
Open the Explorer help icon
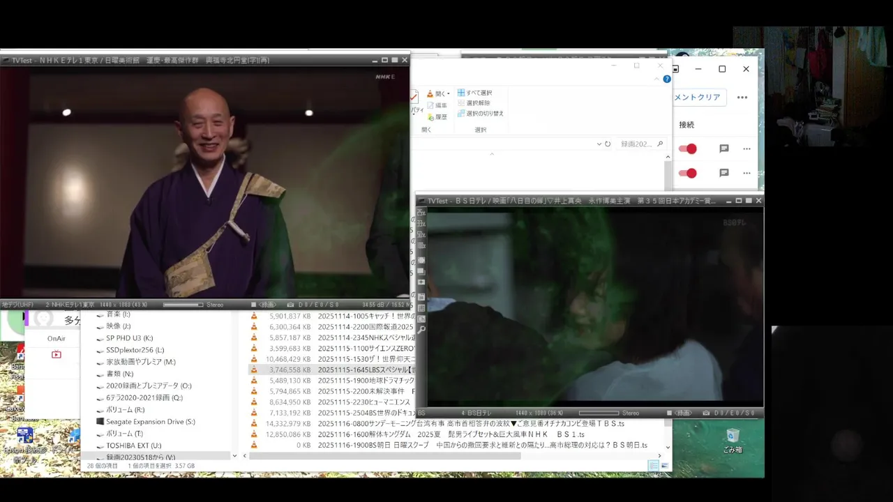[x=667, y=79]
